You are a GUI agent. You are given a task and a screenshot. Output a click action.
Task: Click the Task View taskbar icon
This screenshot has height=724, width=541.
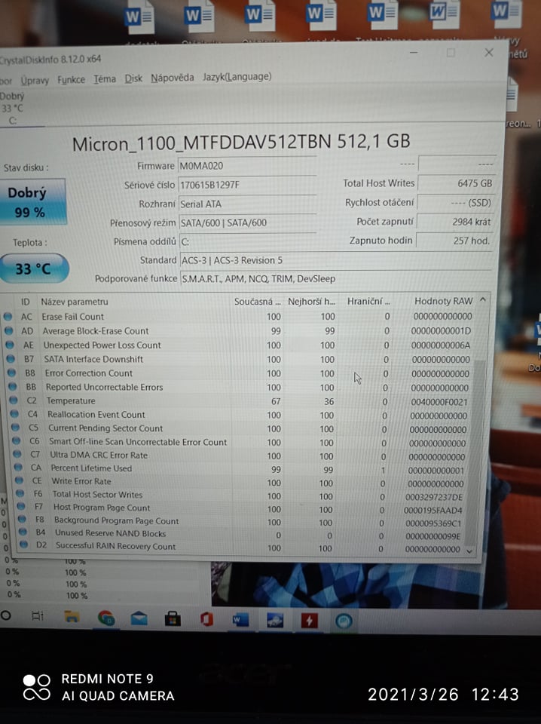pyautogui.click(x=38, y=615)
